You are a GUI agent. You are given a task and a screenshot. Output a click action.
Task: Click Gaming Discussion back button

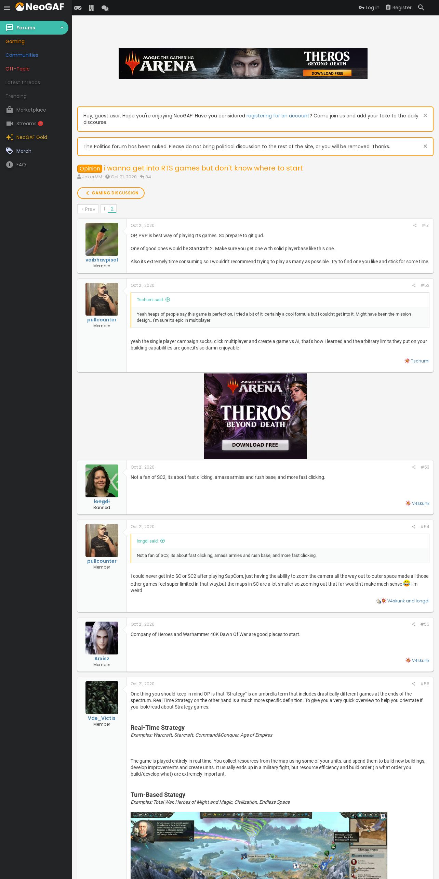(x=111, y=193)
